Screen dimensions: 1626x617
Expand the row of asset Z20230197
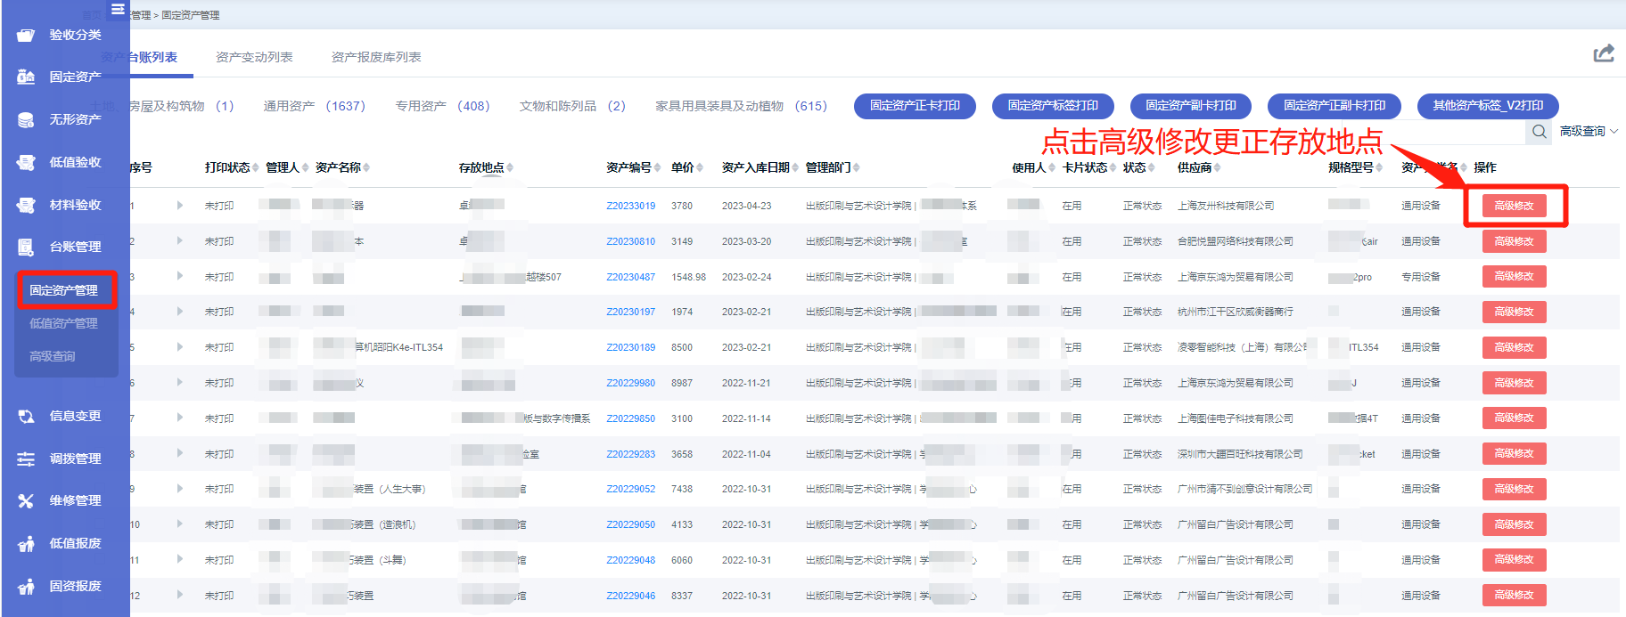point(180,312)
